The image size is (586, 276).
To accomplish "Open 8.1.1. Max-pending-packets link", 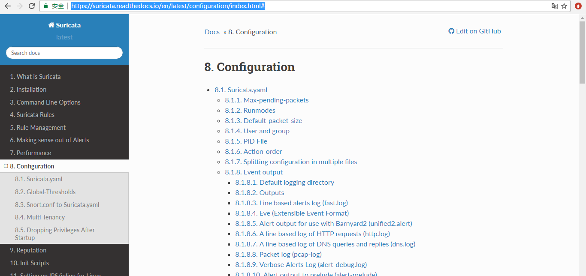I will [267, 100].
